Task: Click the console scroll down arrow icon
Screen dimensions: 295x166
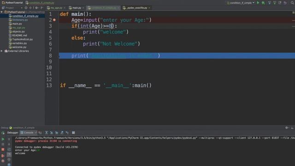Action: pos(9,144)
